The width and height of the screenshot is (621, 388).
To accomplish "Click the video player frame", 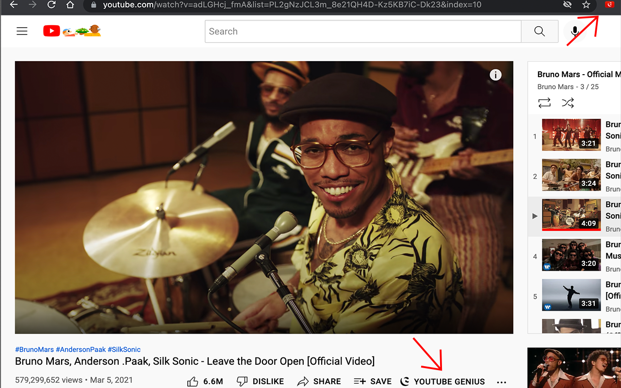I will 264,197.
